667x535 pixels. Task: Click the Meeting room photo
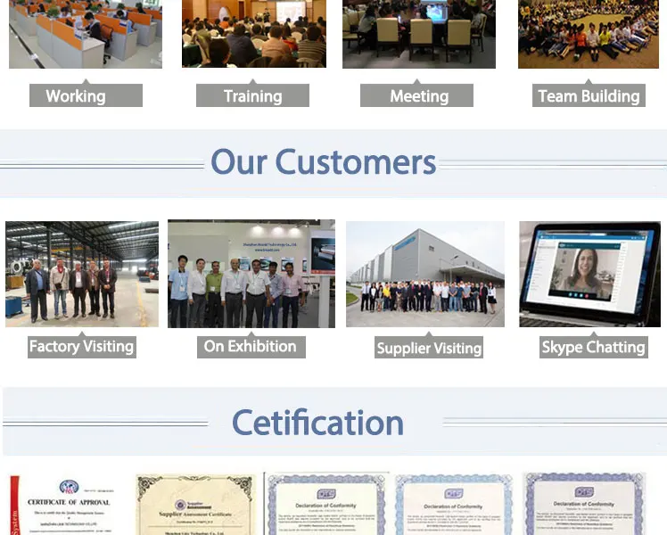[419, 34]
